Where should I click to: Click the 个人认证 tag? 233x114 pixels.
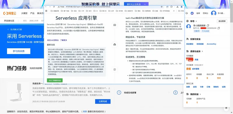[x=205, y=31]
